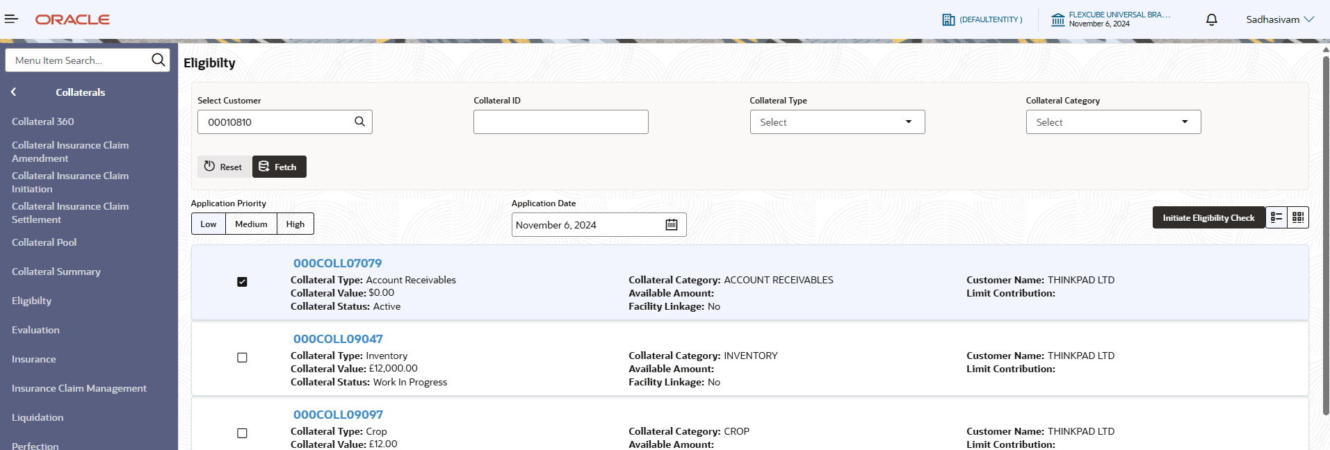Click Initiate Eligibility Check button
Image resolution: width=1330 pixels, height=450 pixels.
tap(1208, 217)
